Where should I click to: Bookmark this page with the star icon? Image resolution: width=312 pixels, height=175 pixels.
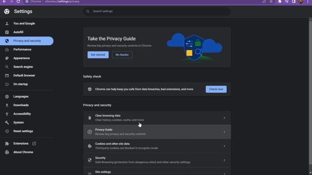(271, 1)
